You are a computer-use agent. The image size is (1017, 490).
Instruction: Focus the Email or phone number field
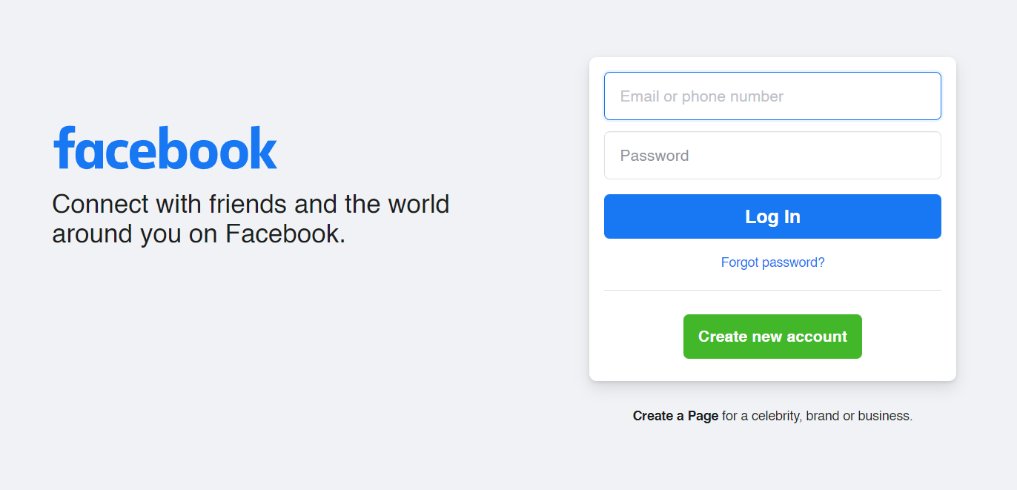click(x=772, y=96)
